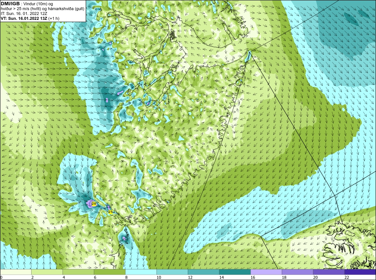Click the legend tick label 22
Screen dimensions: 376x280
347,277
